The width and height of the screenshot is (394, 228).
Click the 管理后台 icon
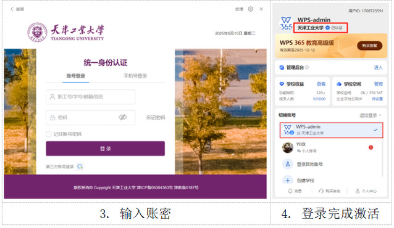tap(282, 67)
